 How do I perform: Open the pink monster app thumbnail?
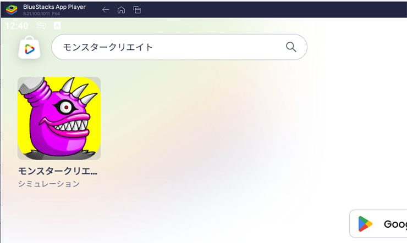59,118
